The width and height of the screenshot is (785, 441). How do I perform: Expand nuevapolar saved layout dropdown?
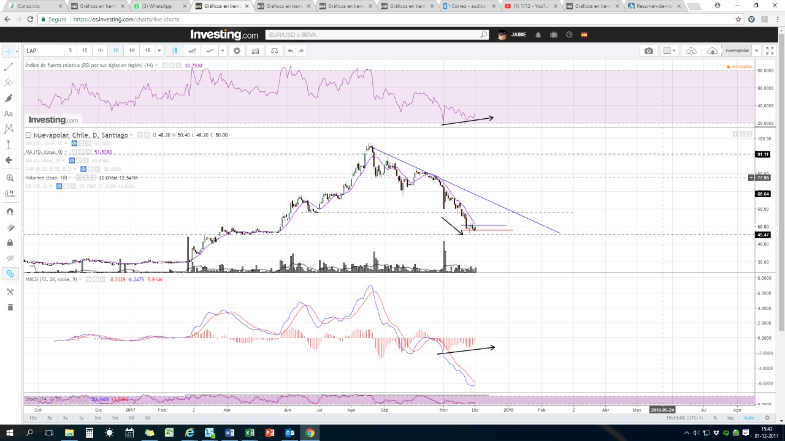[757, 51]
